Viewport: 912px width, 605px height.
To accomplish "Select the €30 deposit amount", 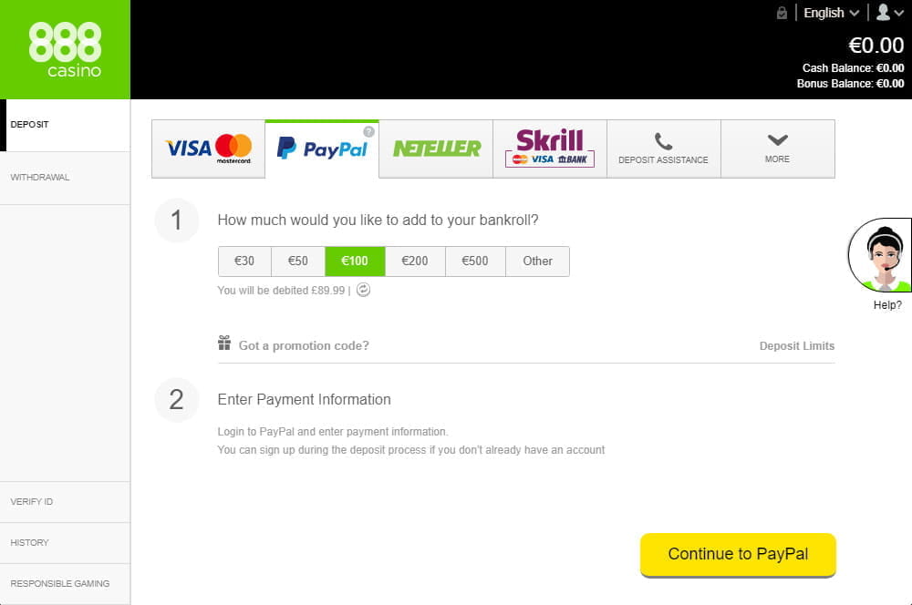I will click(x=244, y=261).
